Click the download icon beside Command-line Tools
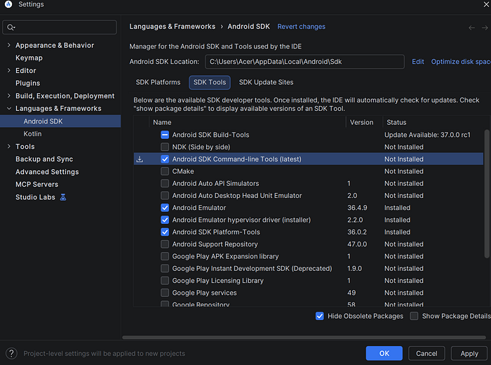Viewport: 491px width, 365px height. [140, 159]
